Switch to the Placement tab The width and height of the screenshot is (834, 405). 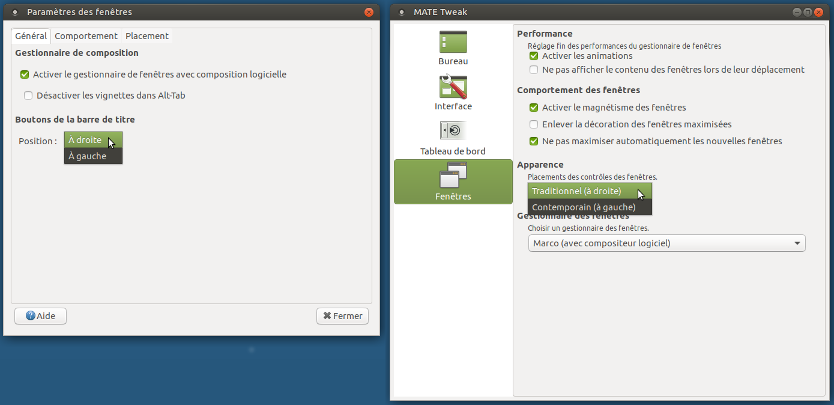[x=147, y=36]
